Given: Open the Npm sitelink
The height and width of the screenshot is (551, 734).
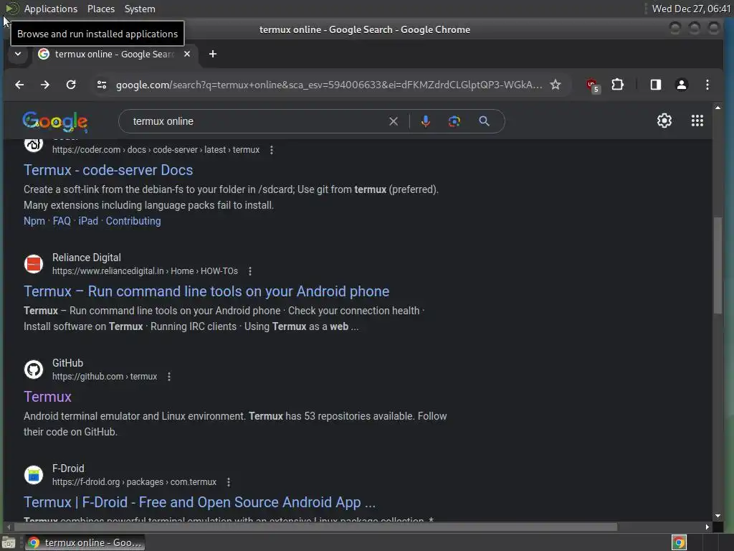Looking at the screenshot, I should coord(34,221).
